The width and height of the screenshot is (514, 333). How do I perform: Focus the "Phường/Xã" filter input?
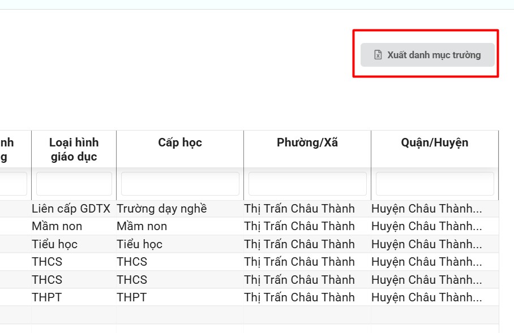307,184
